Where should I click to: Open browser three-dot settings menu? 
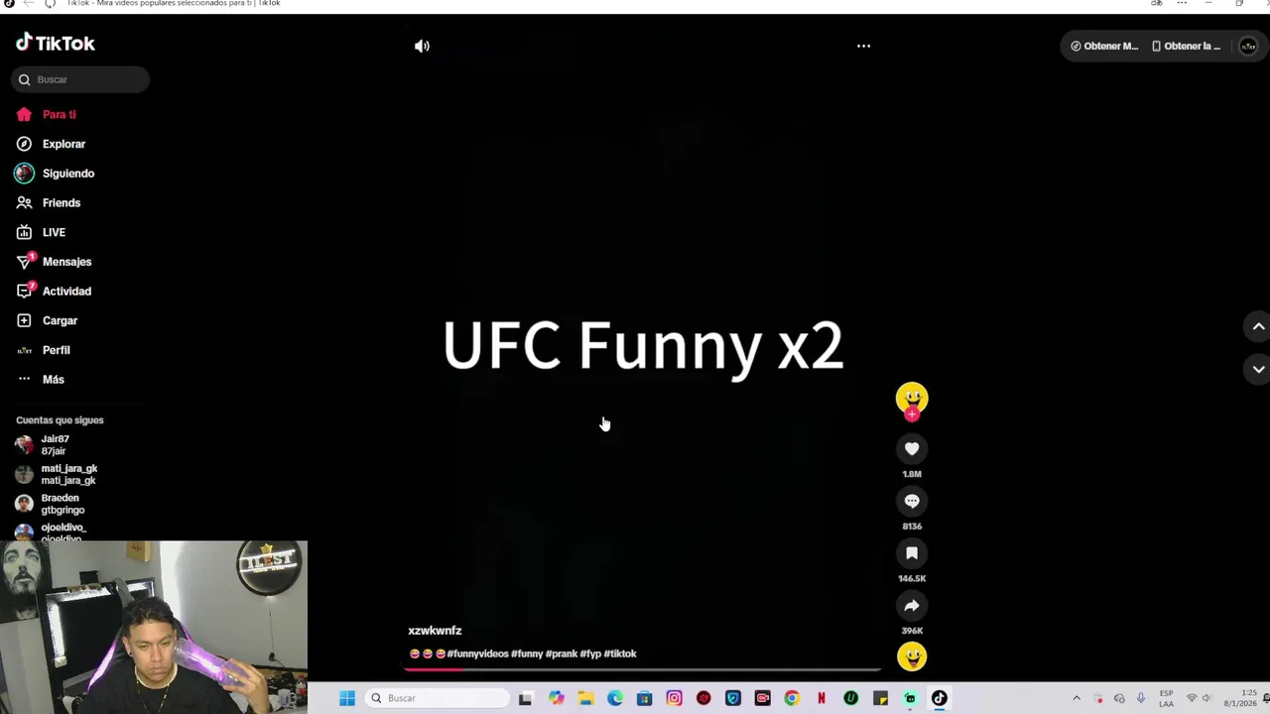pos(1182,4)
